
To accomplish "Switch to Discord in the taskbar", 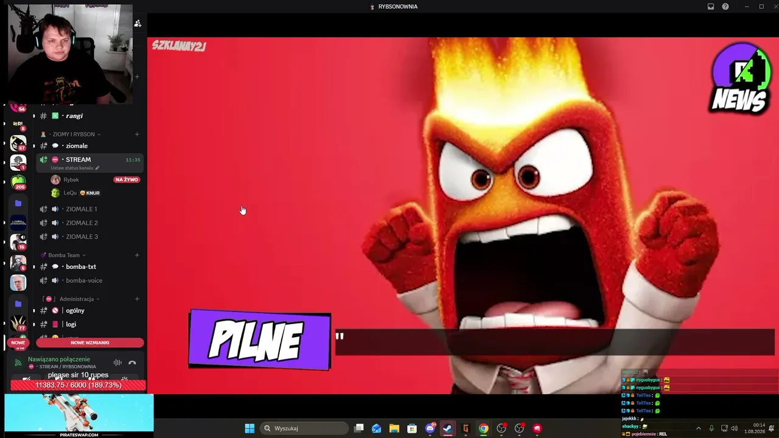I will (430, 428).
